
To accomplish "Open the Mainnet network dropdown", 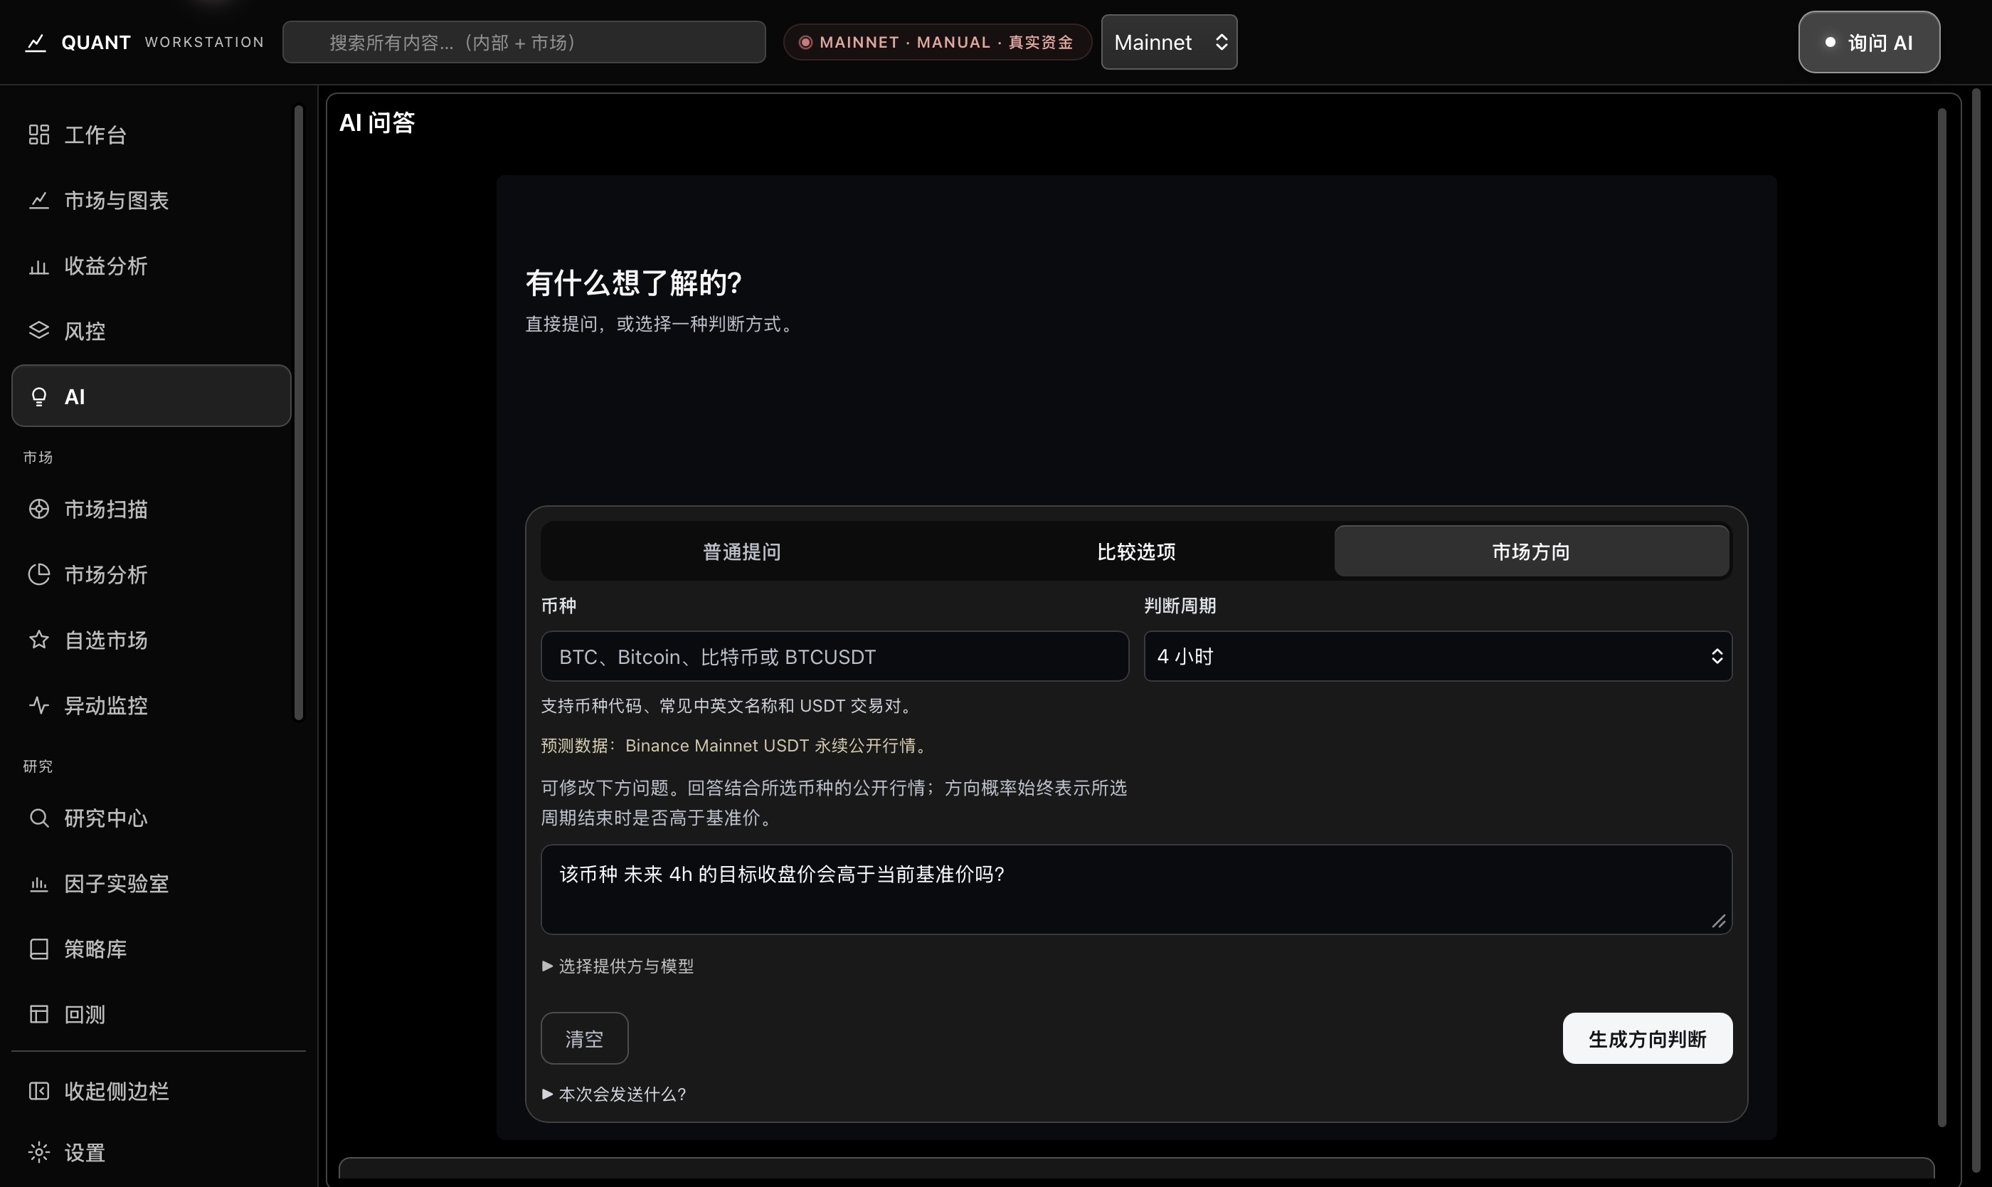I will click(x=1168, y=43).
